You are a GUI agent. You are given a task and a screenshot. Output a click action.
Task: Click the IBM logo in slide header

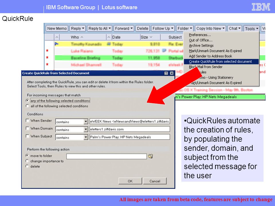tap(261, 7)
